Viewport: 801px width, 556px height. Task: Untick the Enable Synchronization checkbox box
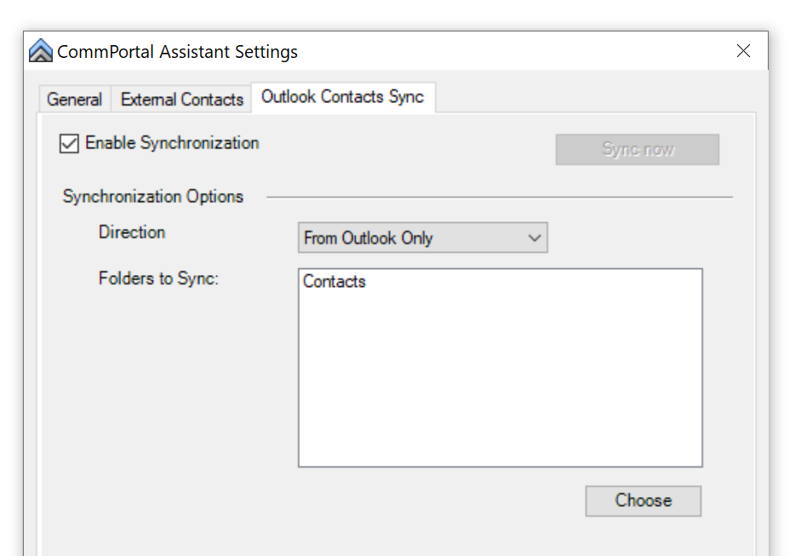pyautogui.click(x=69, y=144)
